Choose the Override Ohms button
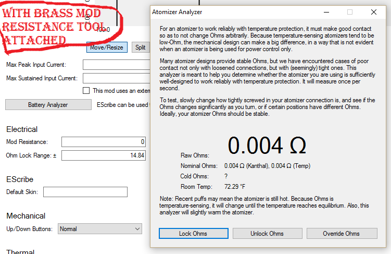Viewport: 391px width, 254px height. (342, 234)
